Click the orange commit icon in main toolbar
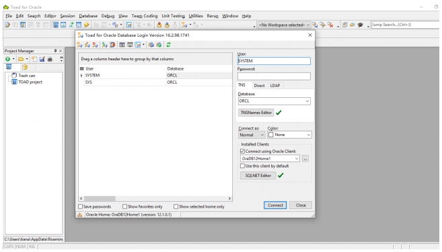The height and width of the screenshot is (252, 442). [159, 25]
